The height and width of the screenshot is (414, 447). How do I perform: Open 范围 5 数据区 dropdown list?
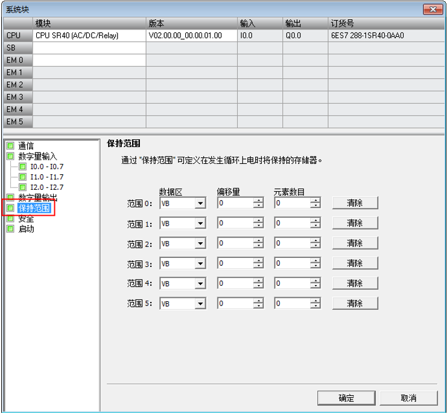[200, 304]
